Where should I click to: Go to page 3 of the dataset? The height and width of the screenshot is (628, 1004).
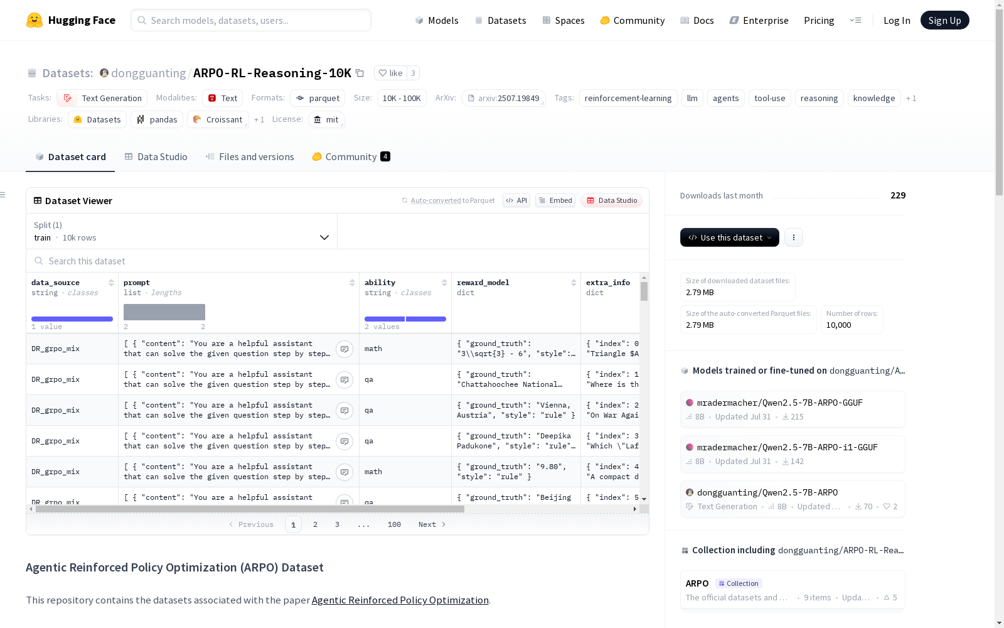(337, 524)
